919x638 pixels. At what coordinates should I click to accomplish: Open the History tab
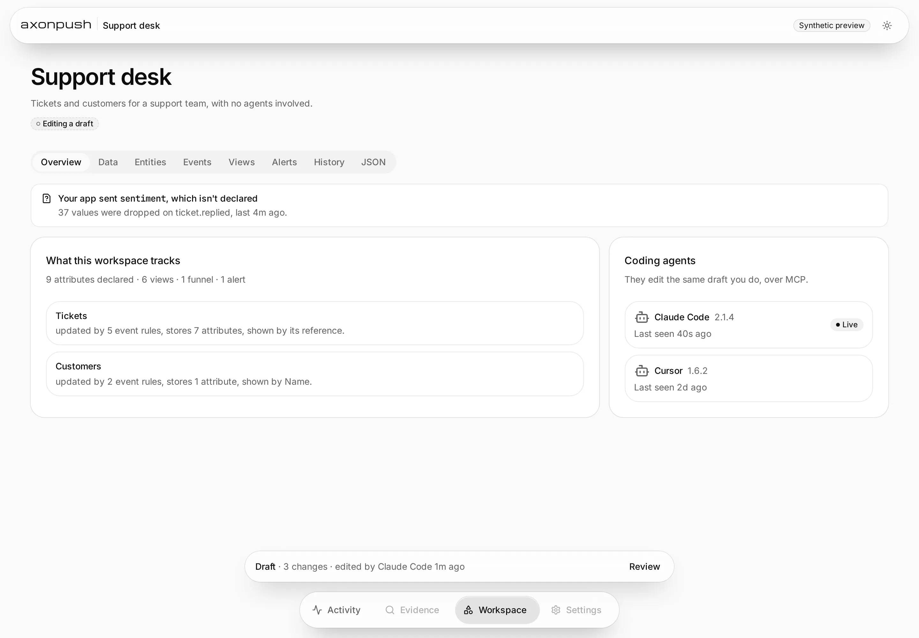pyautogui.click(x=329, y=162)
